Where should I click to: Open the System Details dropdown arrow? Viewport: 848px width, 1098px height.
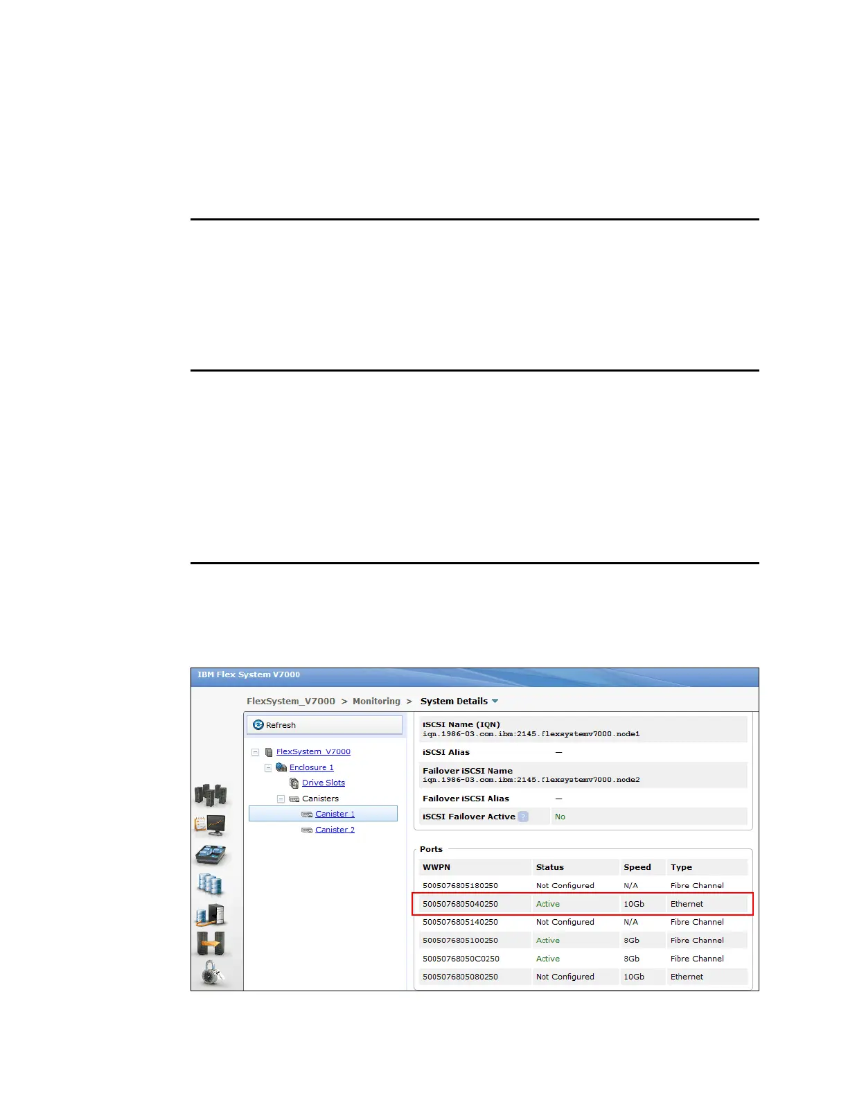(495, 701)
